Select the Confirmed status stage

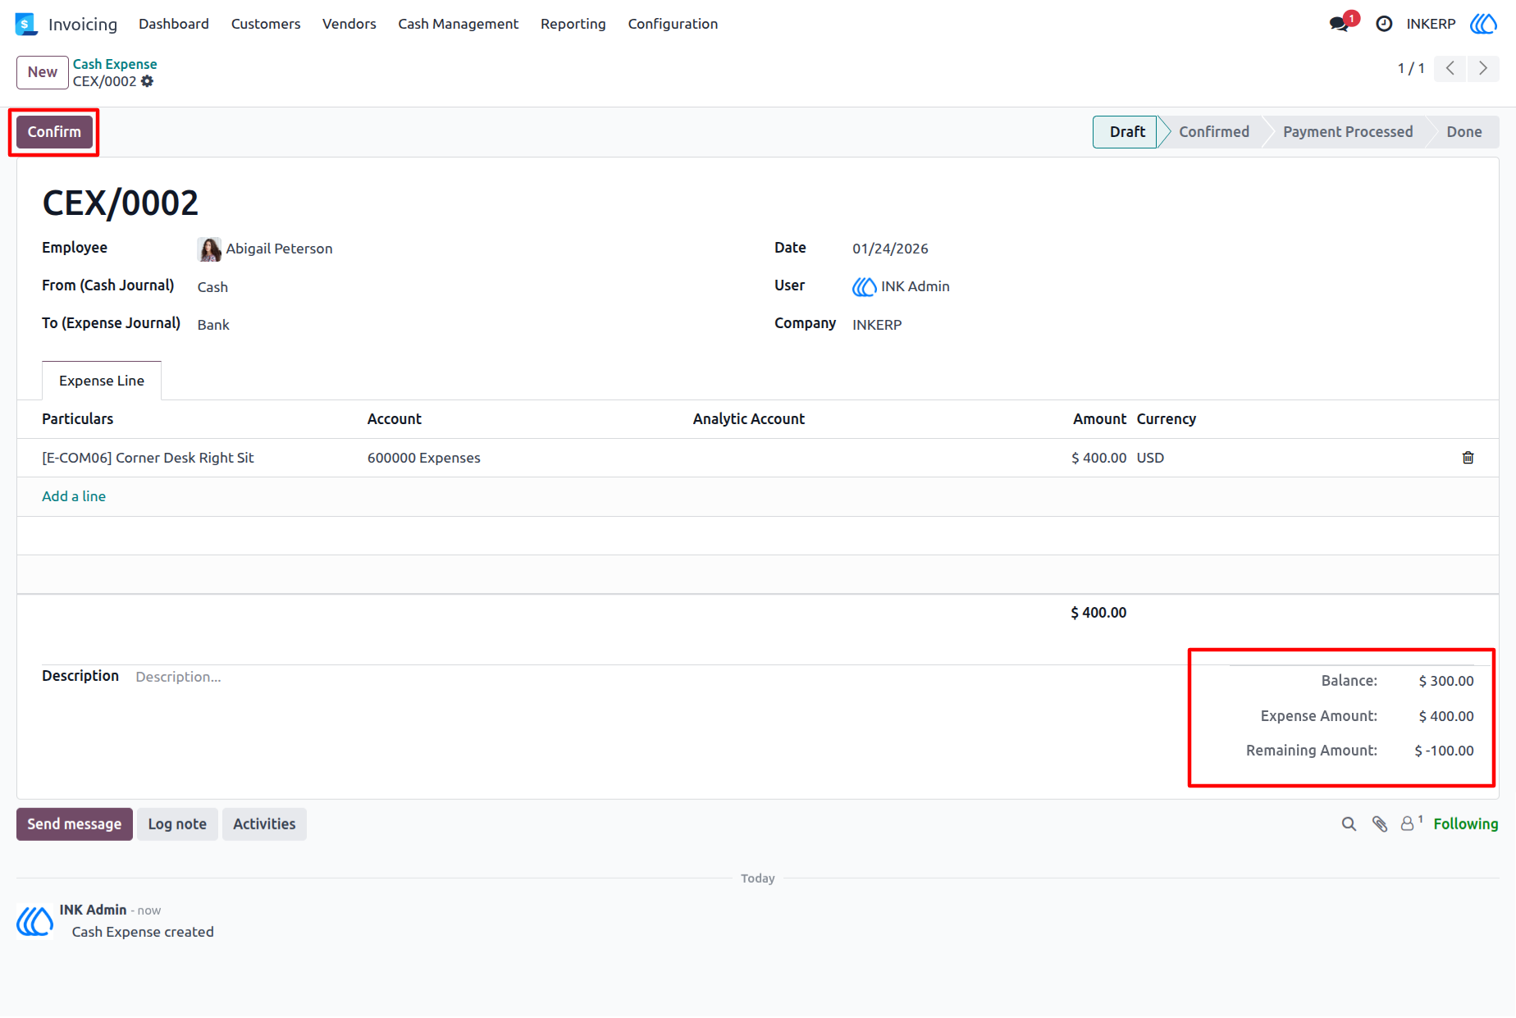(1214, 132)
